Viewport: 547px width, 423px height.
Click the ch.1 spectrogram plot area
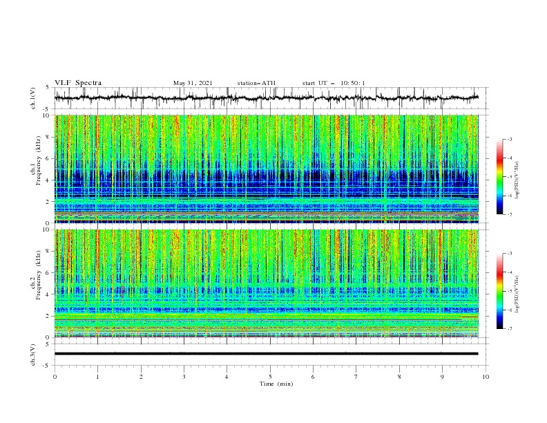(x=267, y=169)
